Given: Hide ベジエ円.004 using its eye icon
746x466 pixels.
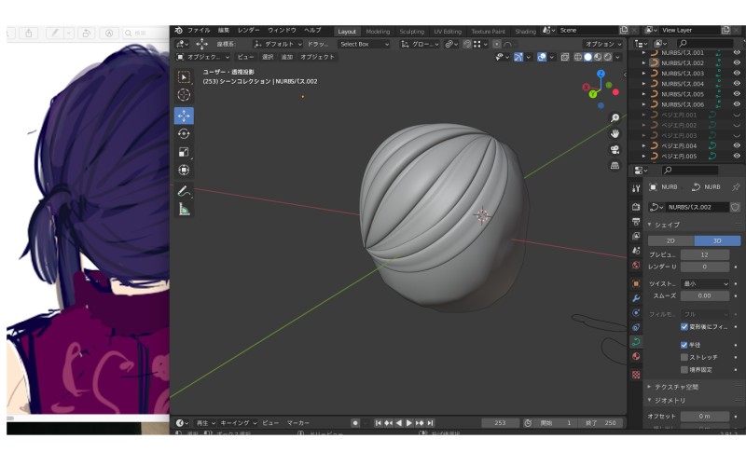Looking at the screenshot, I should pyautogui.click(x=737, y=146).
